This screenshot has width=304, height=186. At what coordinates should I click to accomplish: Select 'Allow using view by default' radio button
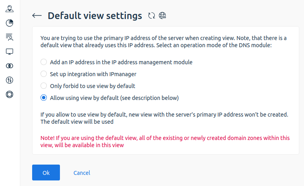pyautogui.click(x=44, y=98)
